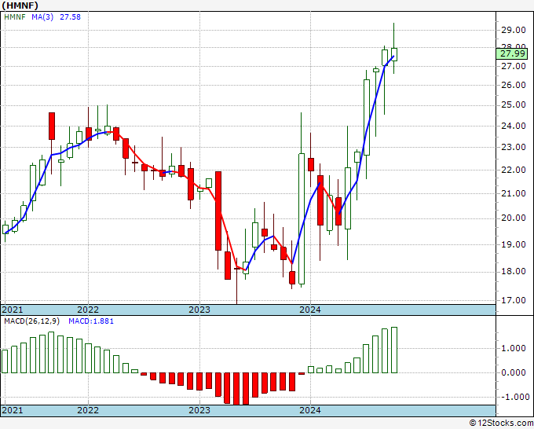Click the HMNF legend label
Viewport: 534px width, 429px height.
pyautogui.click(x=15, y=16)
